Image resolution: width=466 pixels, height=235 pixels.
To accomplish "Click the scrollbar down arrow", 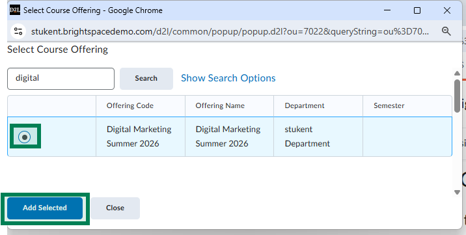I will coord(457,193).
